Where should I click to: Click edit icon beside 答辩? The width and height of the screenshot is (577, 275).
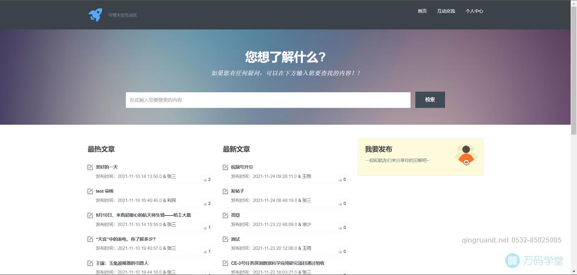[x=225, y=215]
